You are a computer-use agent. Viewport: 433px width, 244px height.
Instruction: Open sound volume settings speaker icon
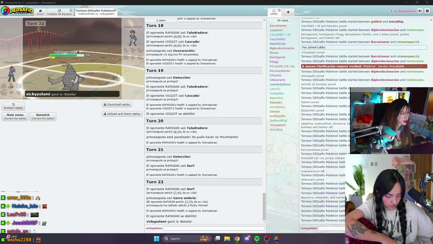tap(420, 11)
